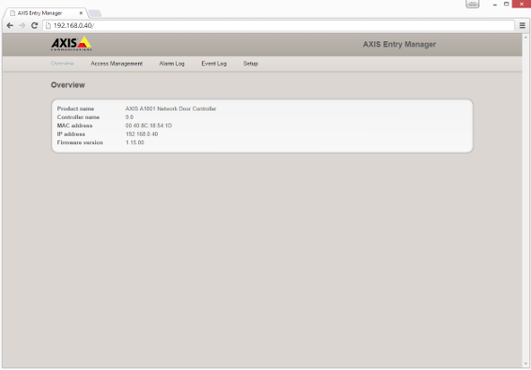This screenshot has width=531, height=370.
Task: Click the Product name label
Action: (x=75, y=108)
